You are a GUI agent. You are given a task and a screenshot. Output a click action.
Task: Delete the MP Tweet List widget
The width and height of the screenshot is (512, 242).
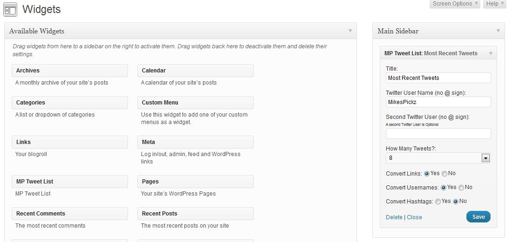394,217
